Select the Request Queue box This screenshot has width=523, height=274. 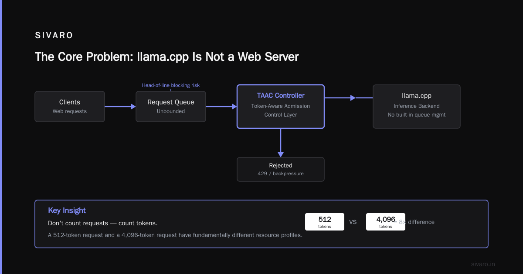point(171,107)
